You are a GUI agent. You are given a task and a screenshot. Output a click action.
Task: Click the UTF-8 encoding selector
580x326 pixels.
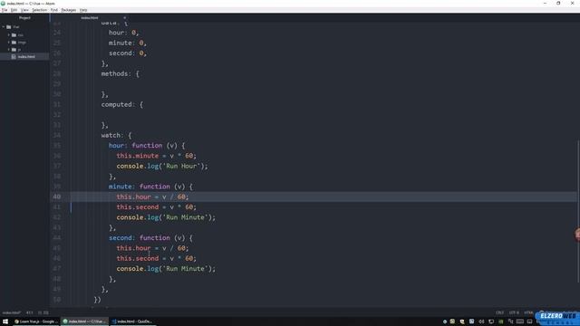pos(514,312)
